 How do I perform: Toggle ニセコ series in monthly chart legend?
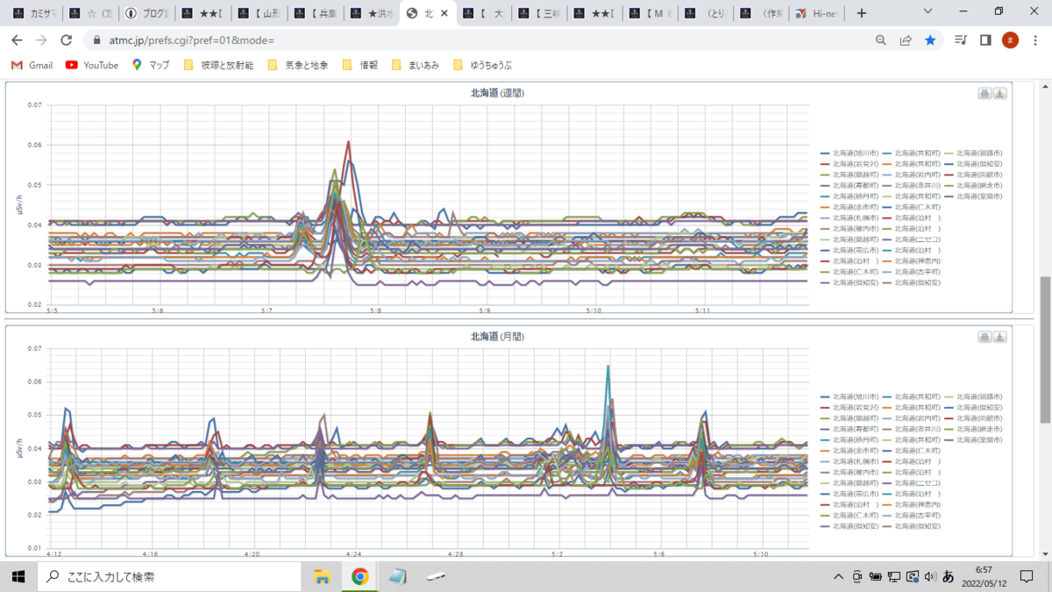(x=912, y=483)
